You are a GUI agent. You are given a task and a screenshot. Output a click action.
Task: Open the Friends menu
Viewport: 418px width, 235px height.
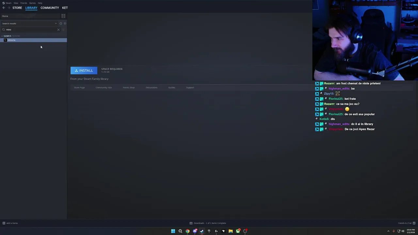24,3
